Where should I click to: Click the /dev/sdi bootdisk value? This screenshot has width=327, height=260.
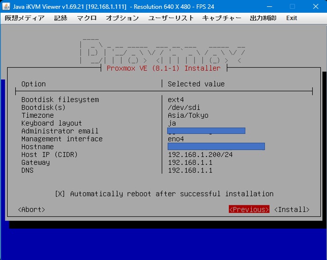click(184, 108)
